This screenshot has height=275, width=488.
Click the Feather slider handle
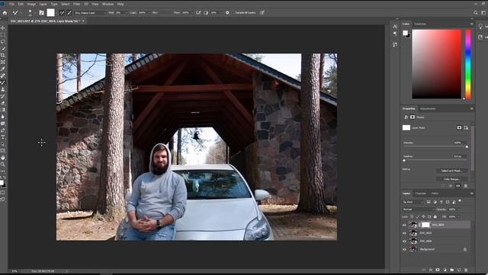(x=404, y=160)
